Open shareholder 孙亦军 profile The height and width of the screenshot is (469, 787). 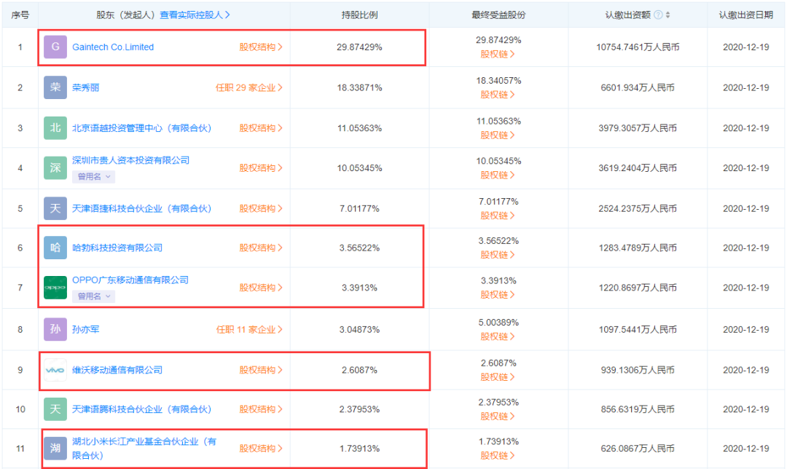86,330
